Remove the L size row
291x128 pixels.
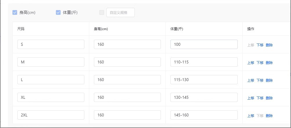click(269, 80)
